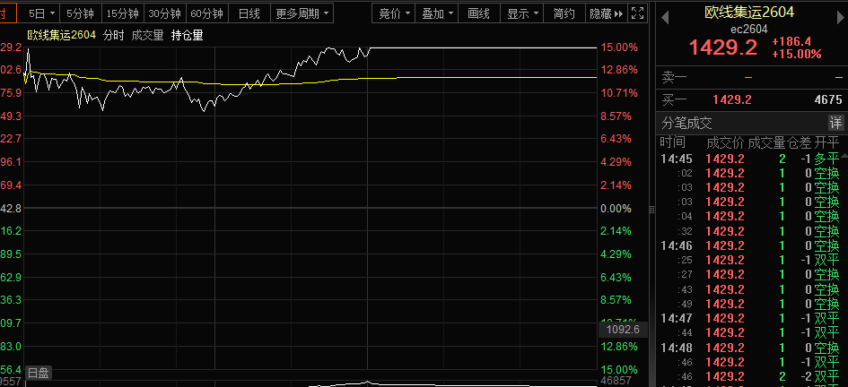Open the 竞价 auction dropdown
Viewport: 848px width, 387px height.
tap(394, 13)
